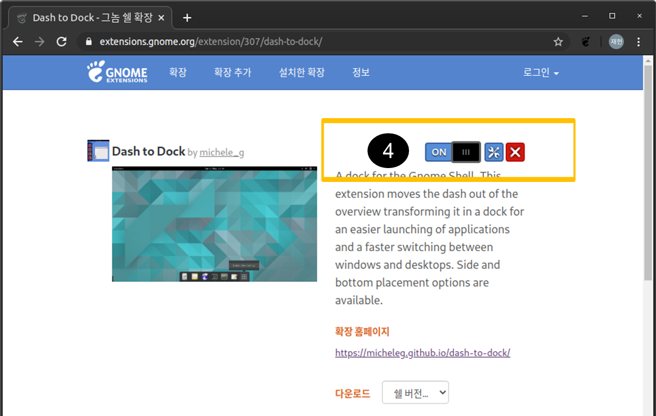
Task: Bookmark this page with the star icon
Action: [x=558, y=42]
